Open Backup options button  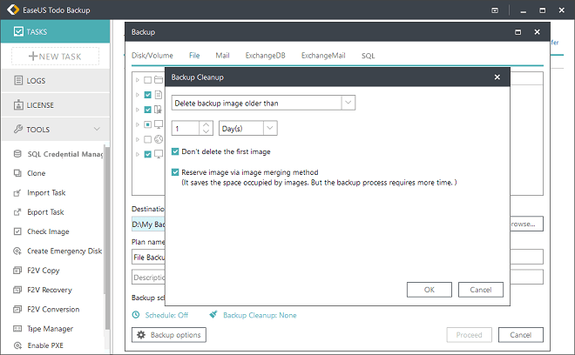point(169,334)
